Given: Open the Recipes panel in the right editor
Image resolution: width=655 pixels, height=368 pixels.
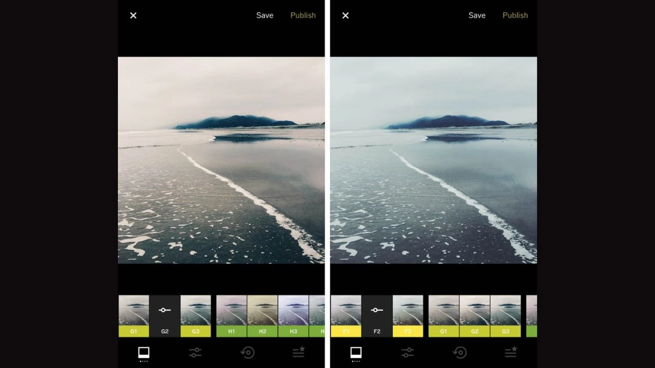Looking at the screenshot, I should tap(510, 352).
